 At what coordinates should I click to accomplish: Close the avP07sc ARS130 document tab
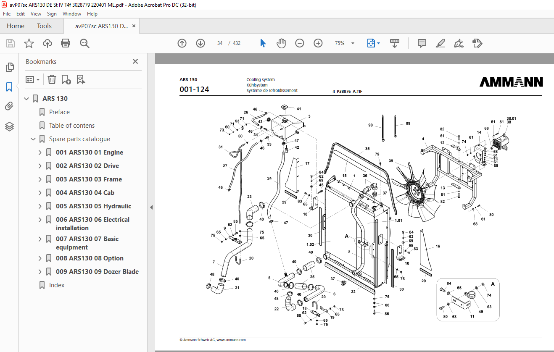[x=134, y=26]
